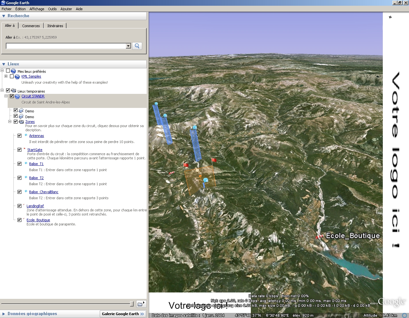Collapse Lieux temporaires tree node
The image size is (409, 318).
[x=2, y=90]
